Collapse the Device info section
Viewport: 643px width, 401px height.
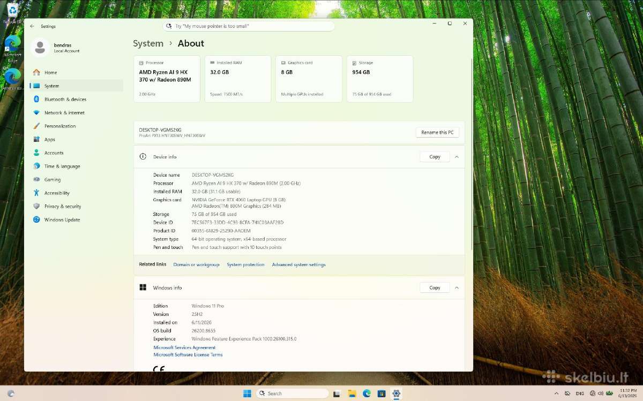click(x=457, y=157)
